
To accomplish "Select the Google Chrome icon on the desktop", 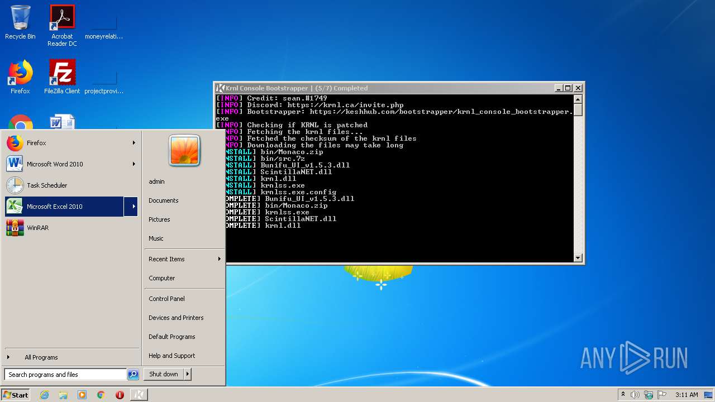I will pyautogui.click(x=20, y=123).
